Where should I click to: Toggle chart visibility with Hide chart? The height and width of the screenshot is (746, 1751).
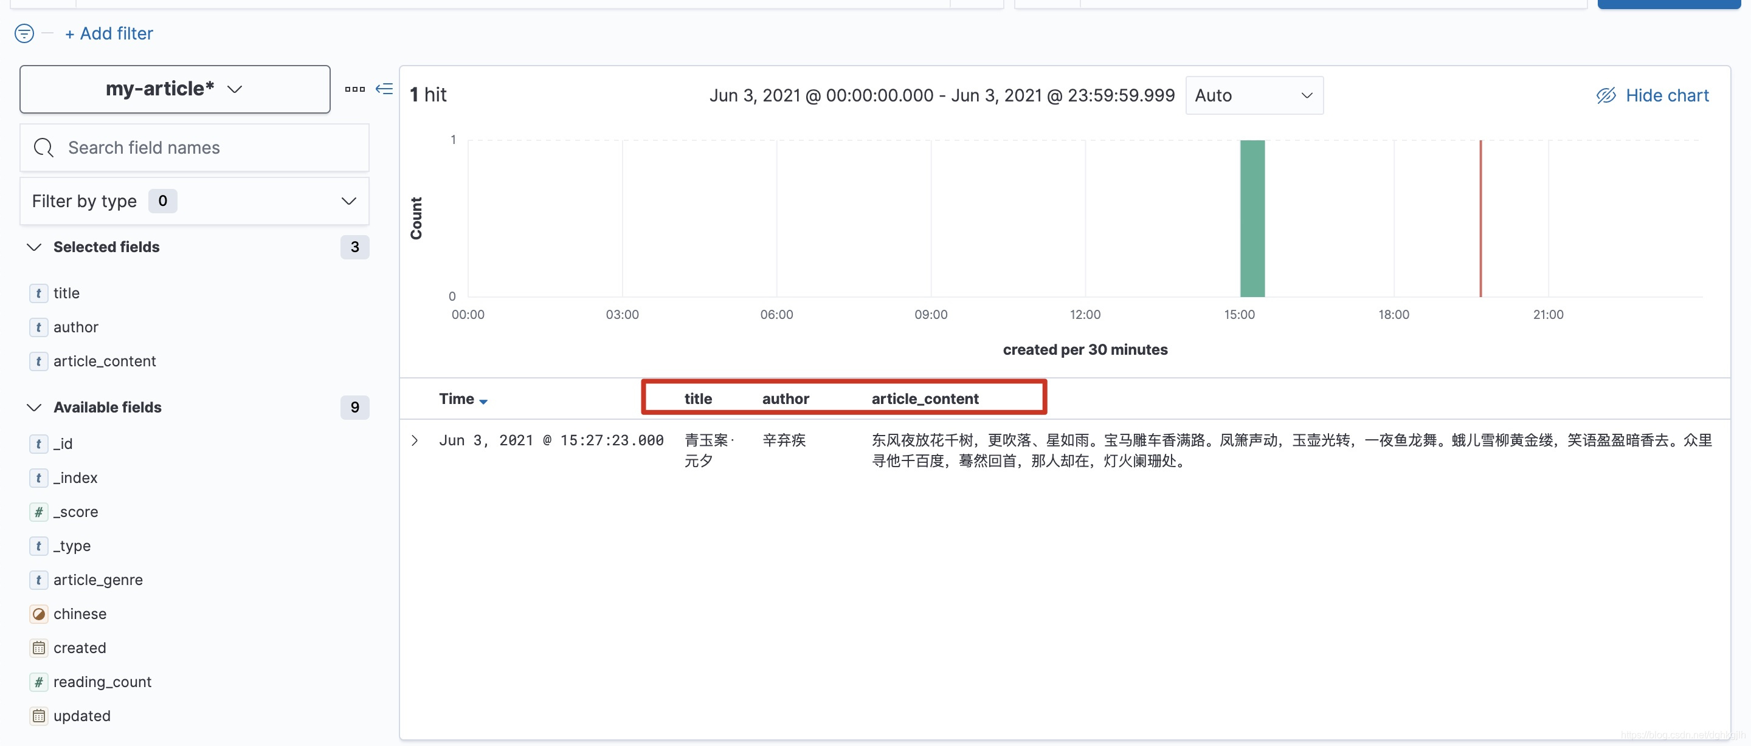click(x=1652, y=96)
